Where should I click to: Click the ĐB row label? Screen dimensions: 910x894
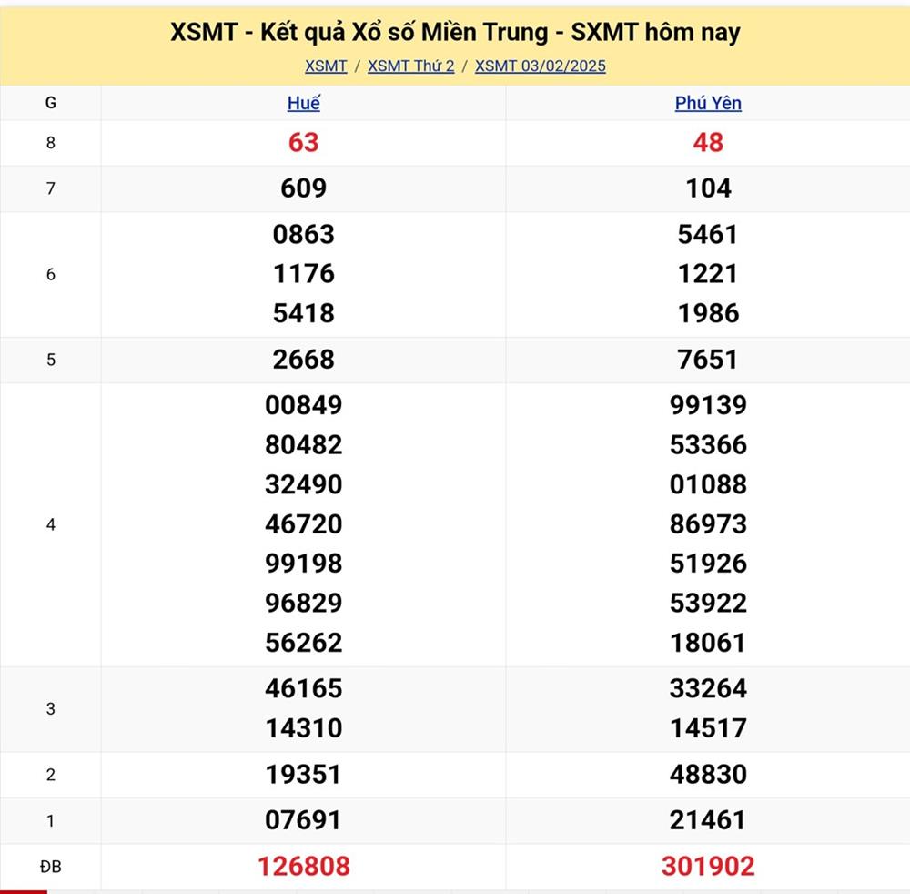pyautogui.click(x=50, y=867)
